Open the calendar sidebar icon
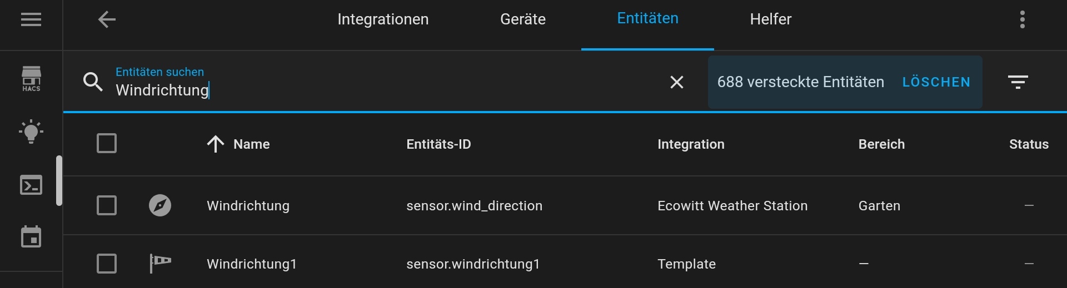1067x288 pixels. [31, 237]
